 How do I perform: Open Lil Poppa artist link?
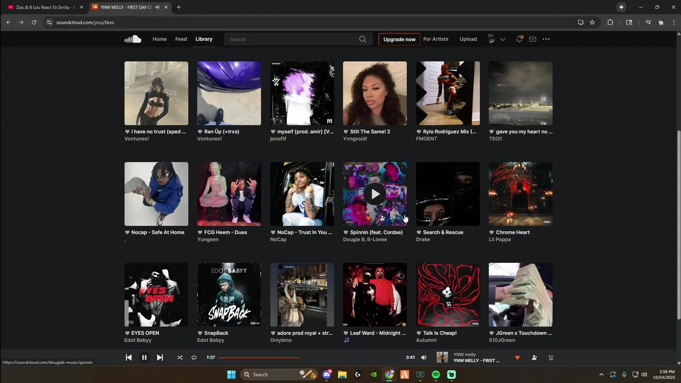[500, 239]
